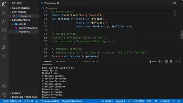This screenshot has height=103, width=183.
Task: Open the Accounts icon
Action: click(x=4, y=86)
